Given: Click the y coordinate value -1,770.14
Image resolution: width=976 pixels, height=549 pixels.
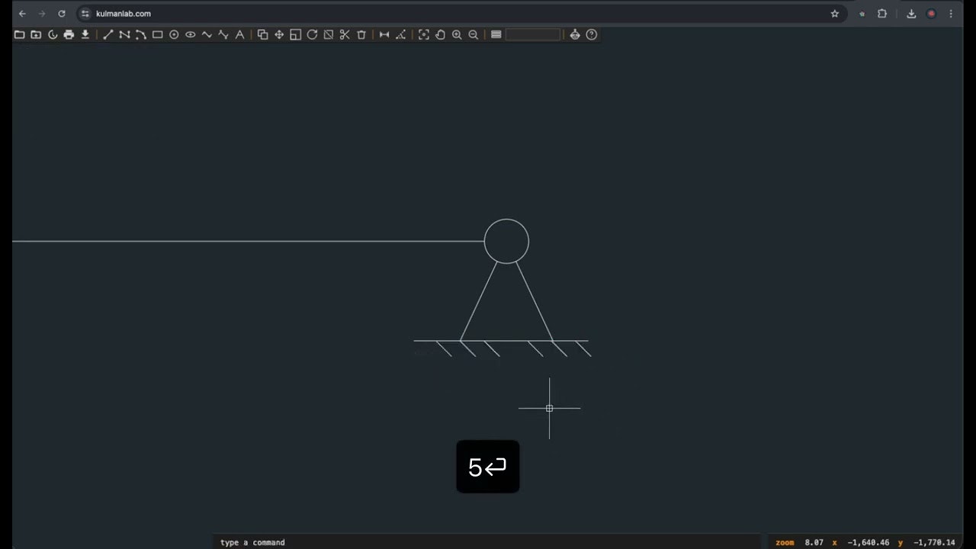Looking at the screenshot, I should click(x=934, y=542).
